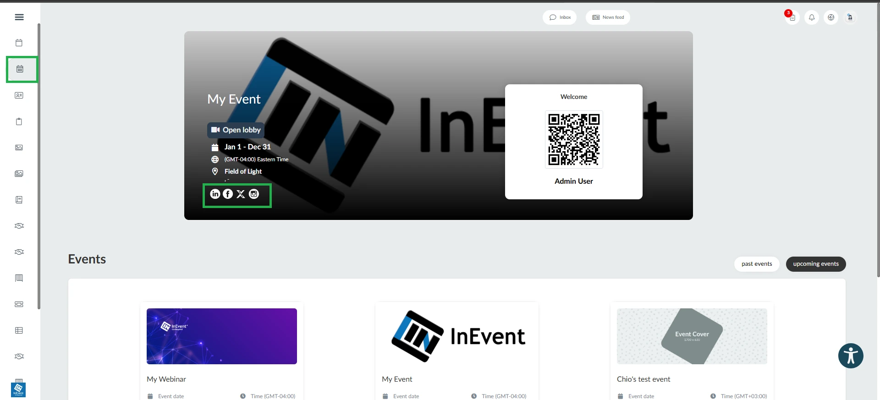Open the ticket icon in the sidebar
The image size is (880, 400).
(x=19, y=304)
